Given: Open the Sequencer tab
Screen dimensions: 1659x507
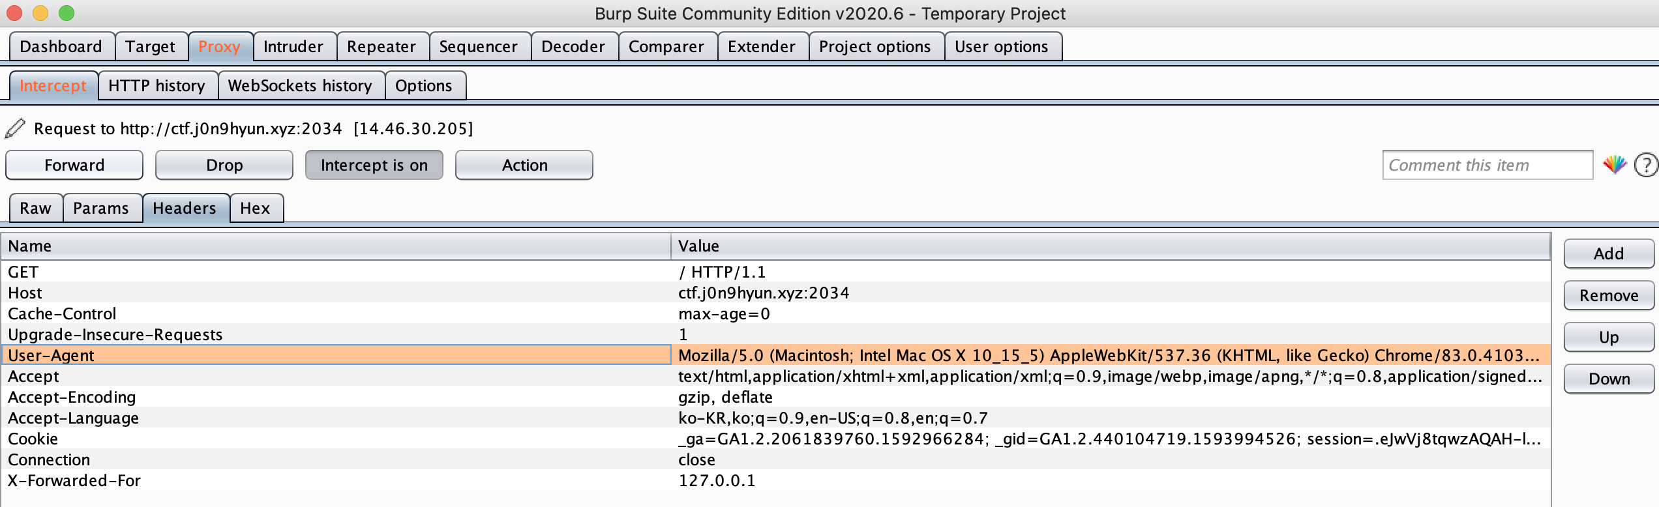Looking at the screenshot, I should (479, 46).
